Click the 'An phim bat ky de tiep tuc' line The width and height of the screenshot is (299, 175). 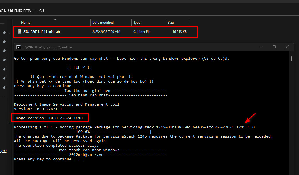point(84,81)
